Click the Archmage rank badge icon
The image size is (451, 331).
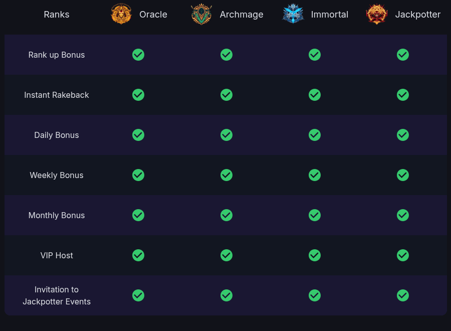[201, 14]
